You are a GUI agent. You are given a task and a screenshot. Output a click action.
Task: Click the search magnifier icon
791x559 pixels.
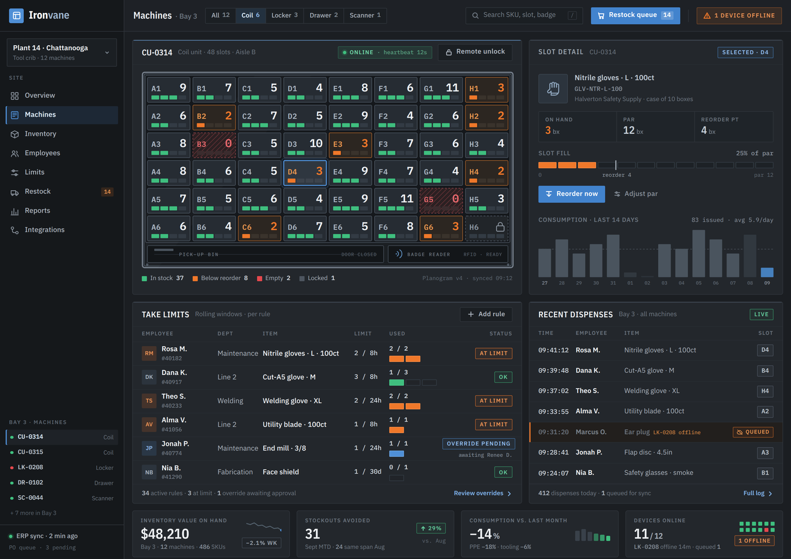[x=475, y=16]
